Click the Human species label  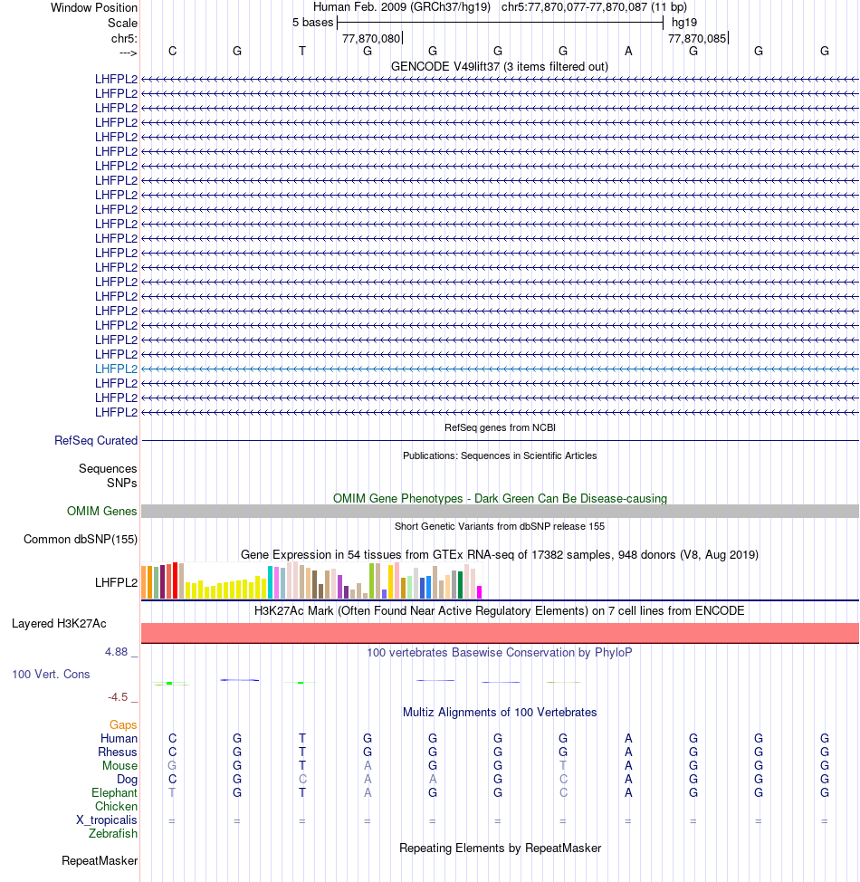pos(119,739)
